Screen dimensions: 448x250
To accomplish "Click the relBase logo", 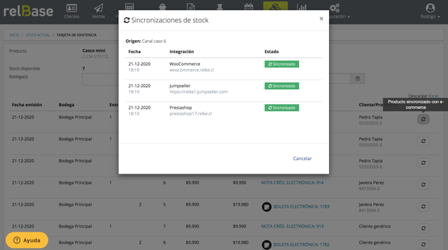I will (x=29, y=11).
